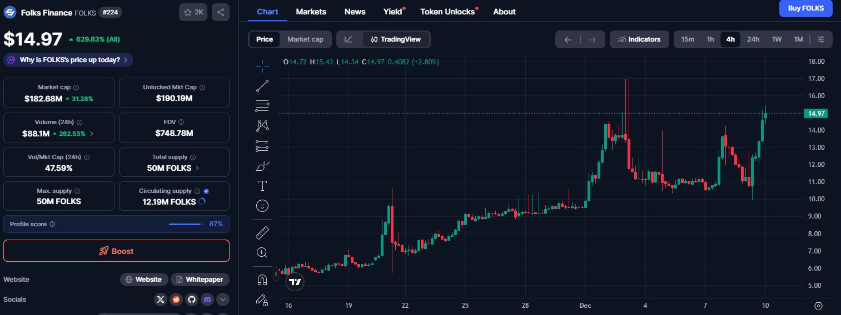Set interval to 1M
This screenshot has height=315, width=841.
click(x=799, y=39)
